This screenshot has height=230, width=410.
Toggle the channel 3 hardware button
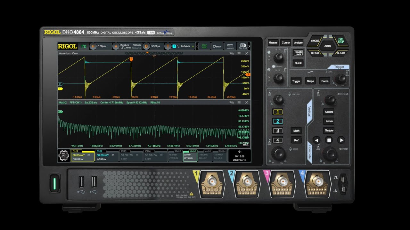(x=277, y=130)
